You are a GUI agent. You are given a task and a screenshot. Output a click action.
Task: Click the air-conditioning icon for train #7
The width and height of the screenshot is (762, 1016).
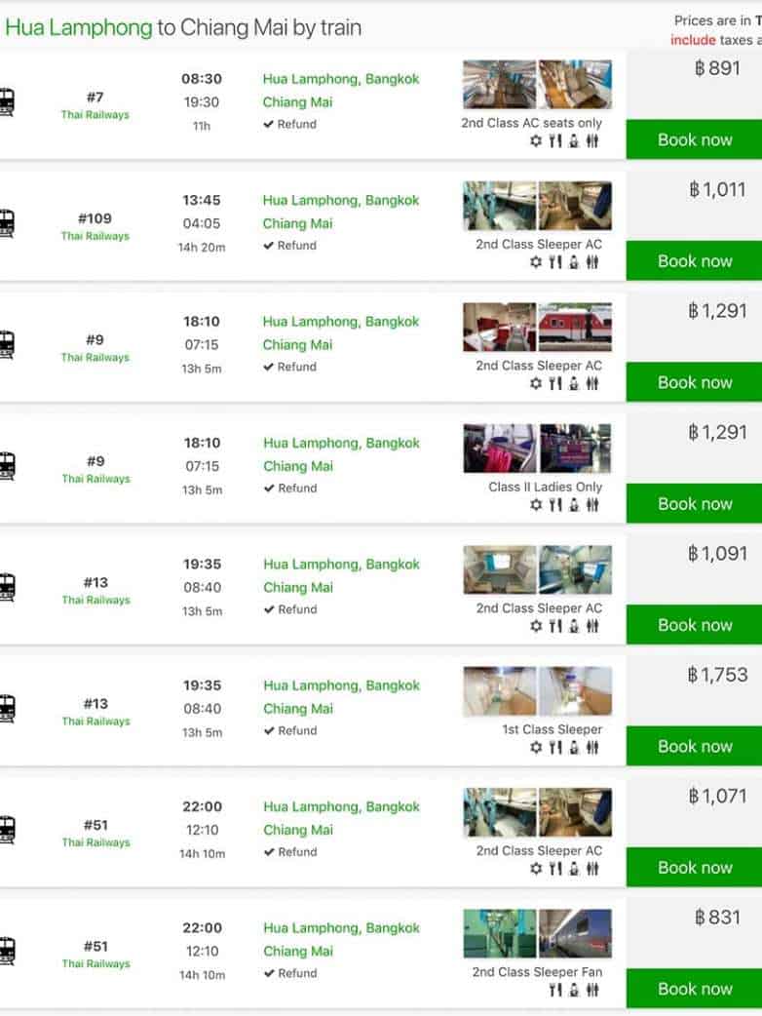[536, 141]
